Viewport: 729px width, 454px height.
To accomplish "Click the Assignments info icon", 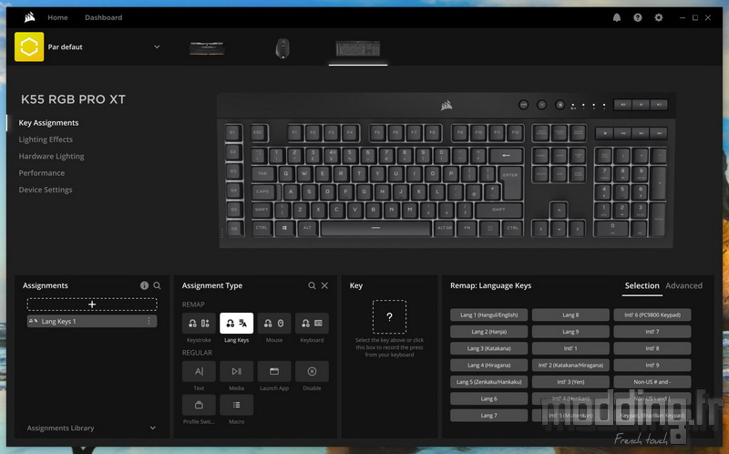I will (144, 285).
